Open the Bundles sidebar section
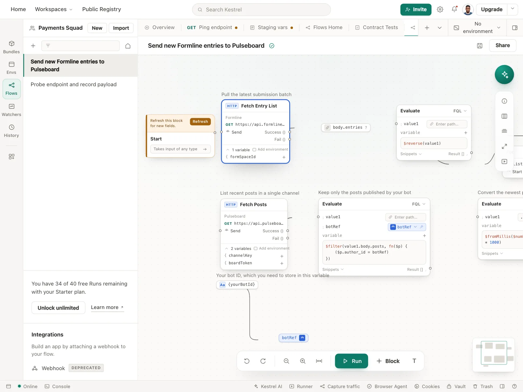Screen dimensions: 523x392 (x=11, y=47)
